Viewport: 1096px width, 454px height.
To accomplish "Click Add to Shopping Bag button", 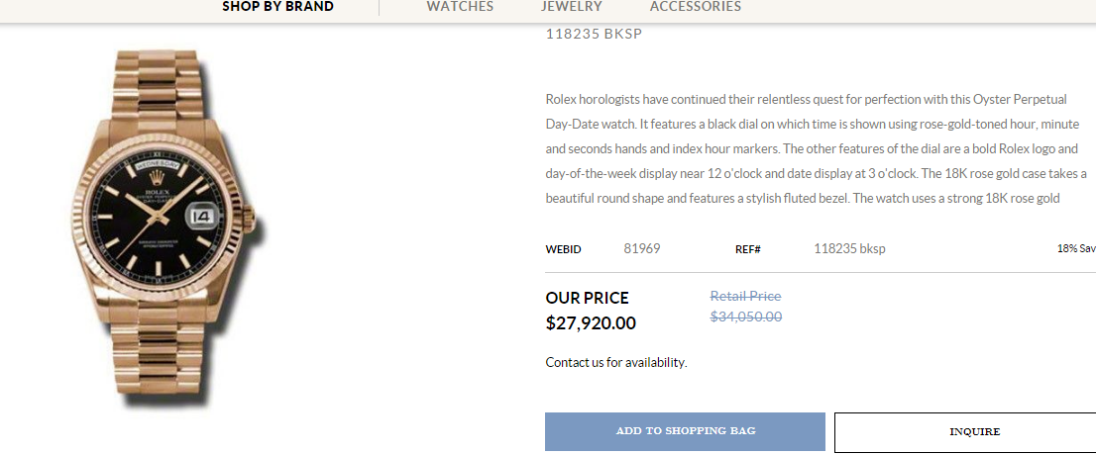I will (x=685, y=431).
